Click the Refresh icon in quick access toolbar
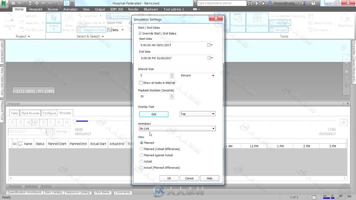This screenshot has width=356, height=200. click(60, 3)
